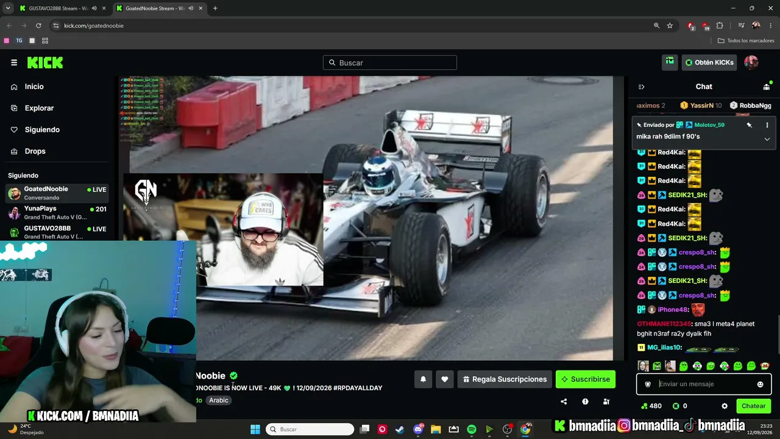Screen dimensions: 780x439
Task: Unpin the pinned chat message
Action: tap(750, 125)
